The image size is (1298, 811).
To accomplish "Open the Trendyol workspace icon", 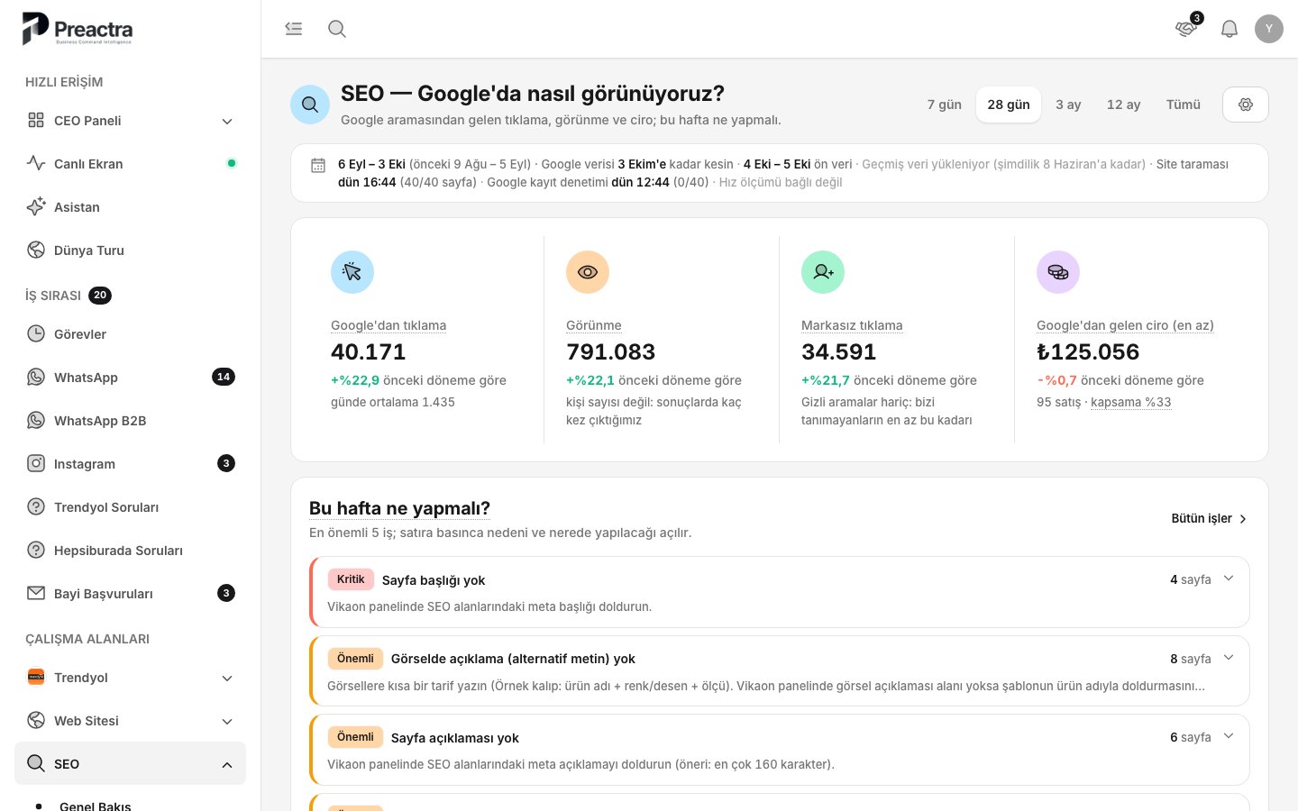I will [x=36, y=678].
